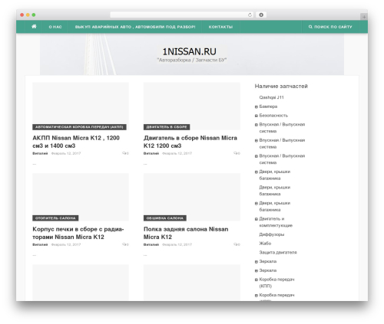This screenshot has height=324, width=384.
Task: Reload the page with the refresh icon
Action: click(250, 15)
